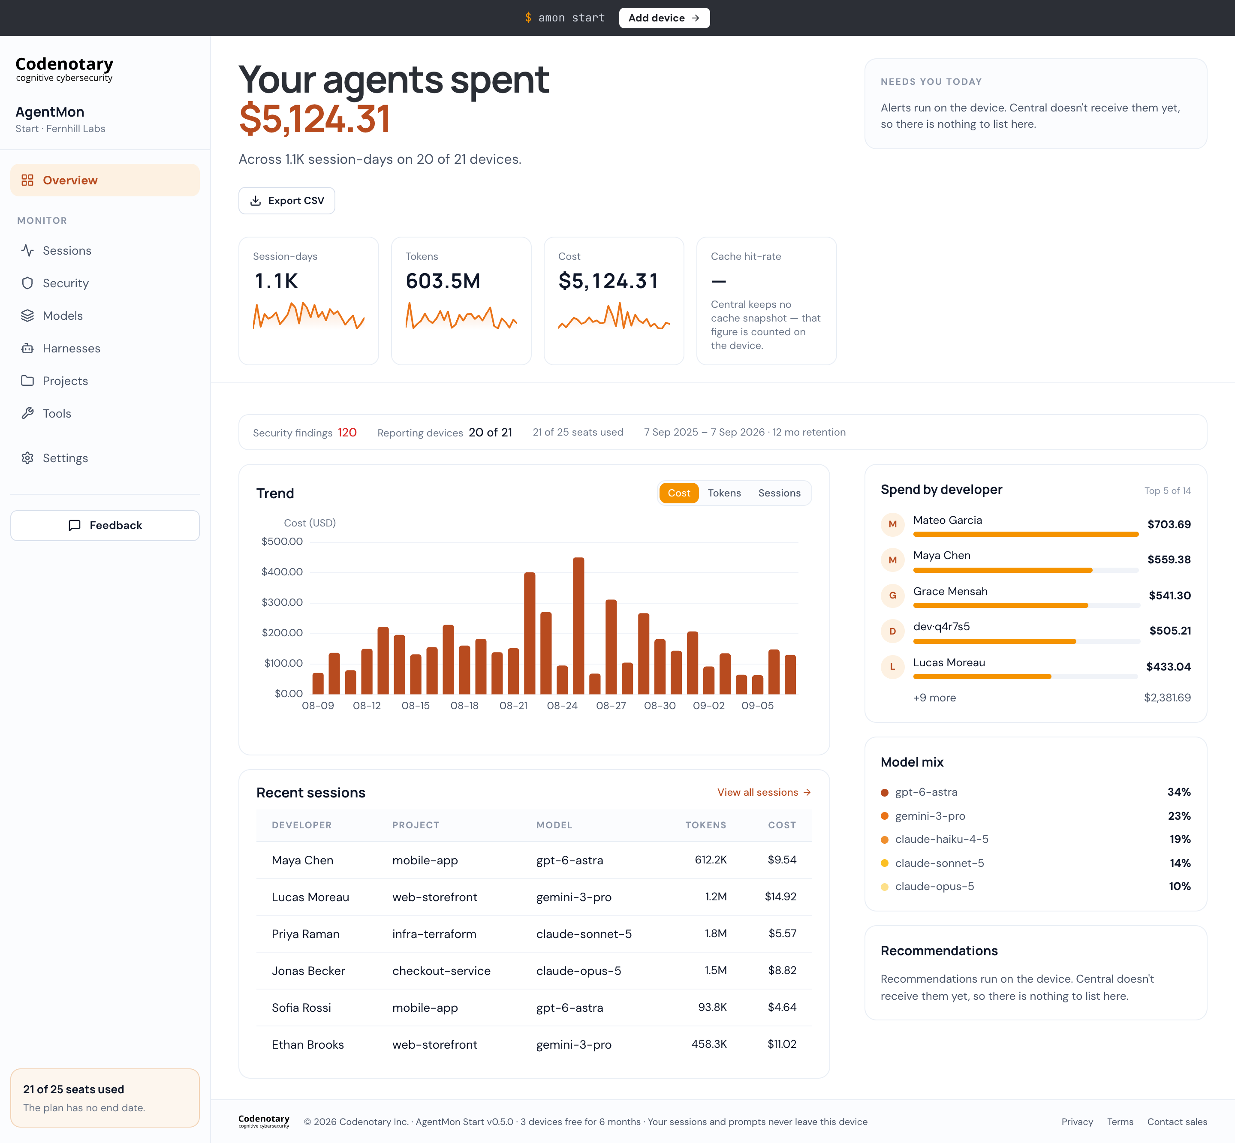Click the Models layers icon
Viewport: 1235px width, 1143px height.
coord(27,316)
